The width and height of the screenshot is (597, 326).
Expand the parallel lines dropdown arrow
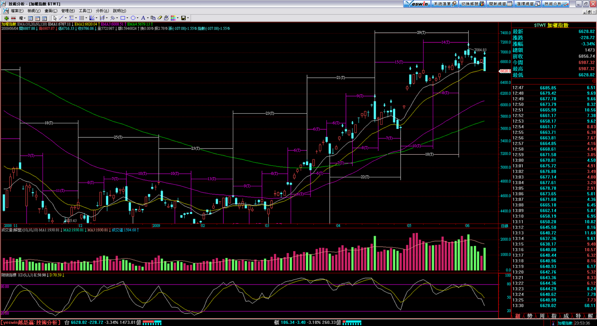pyautogui.click(x=117, y=18)
